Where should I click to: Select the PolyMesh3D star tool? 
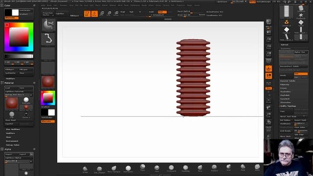[301, 16]
